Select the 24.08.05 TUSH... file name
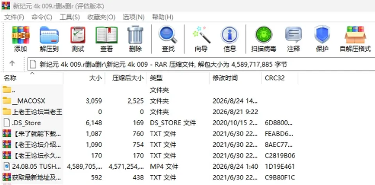The width and height of the screenshot is (375, 185). click(x=37, y=166)
